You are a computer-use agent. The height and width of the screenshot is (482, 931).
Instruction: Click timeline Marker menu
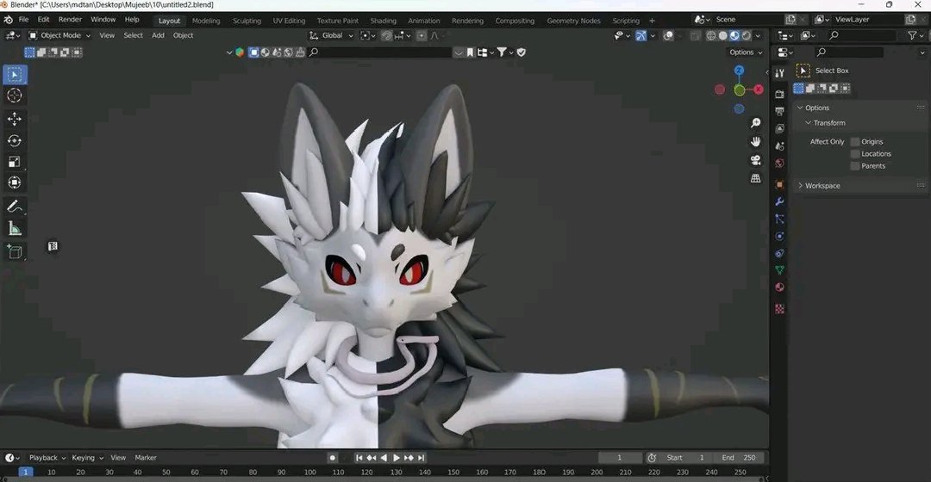[x=146, y=458]
